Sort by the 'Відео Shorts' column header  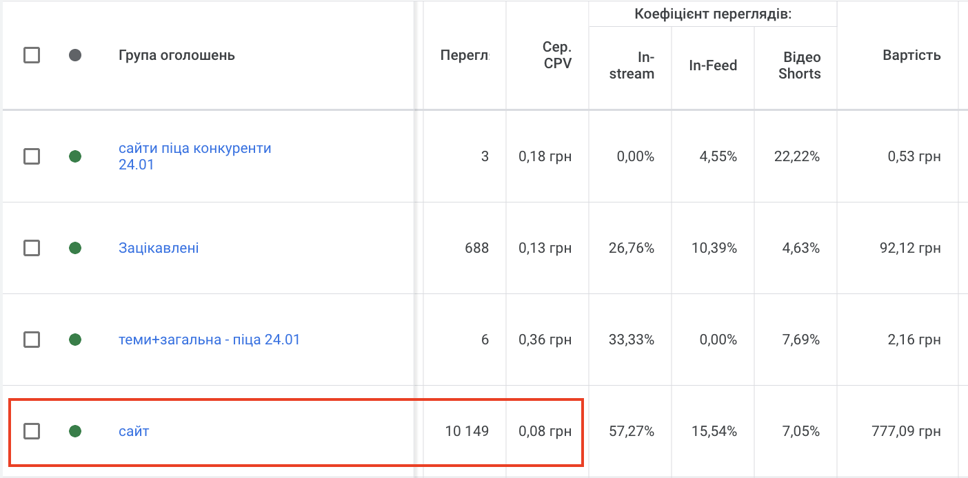pyautogui.click(x=799, y=65)
